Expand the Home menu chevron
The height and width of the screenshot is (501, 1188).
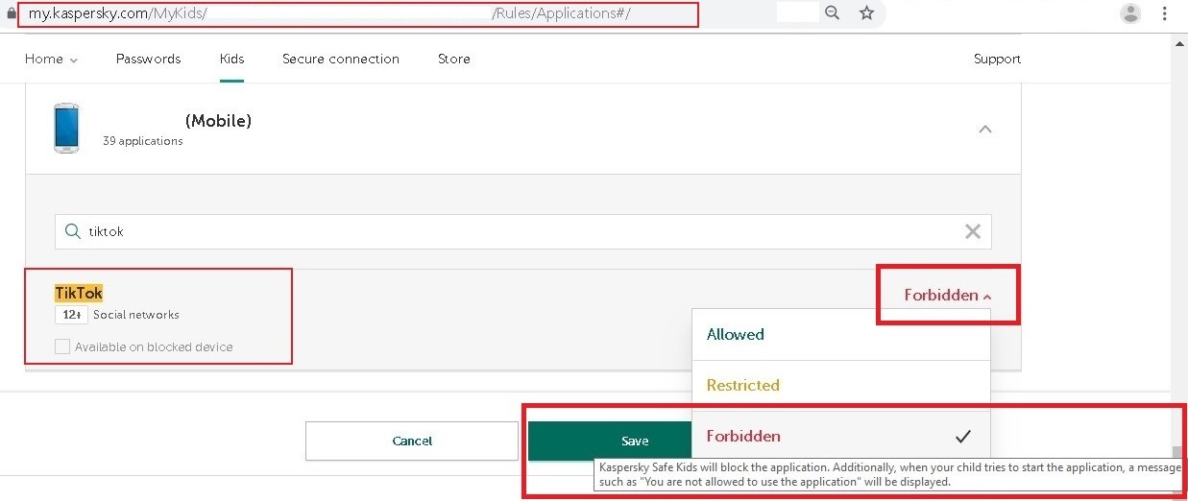click(x=74, y=60)
